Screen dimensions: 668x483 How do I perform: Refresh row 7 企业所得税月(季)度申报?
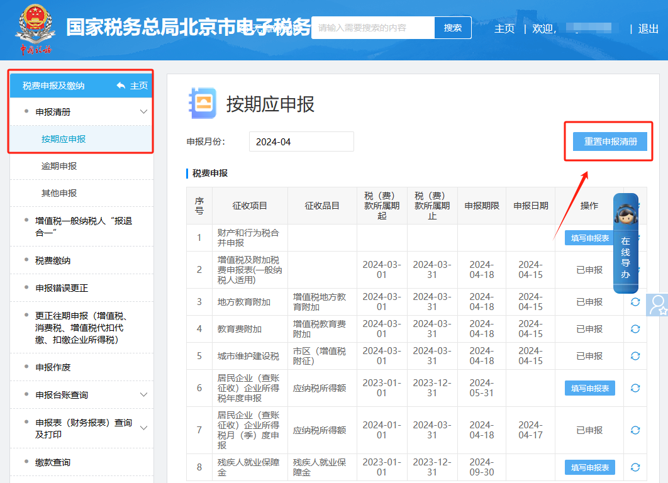pyautogui.click(x=635, y=430)
